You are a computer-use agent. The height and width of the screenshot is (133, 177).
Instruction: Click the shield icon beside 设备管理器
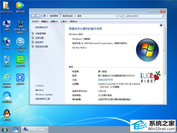[x=33, y=34]
